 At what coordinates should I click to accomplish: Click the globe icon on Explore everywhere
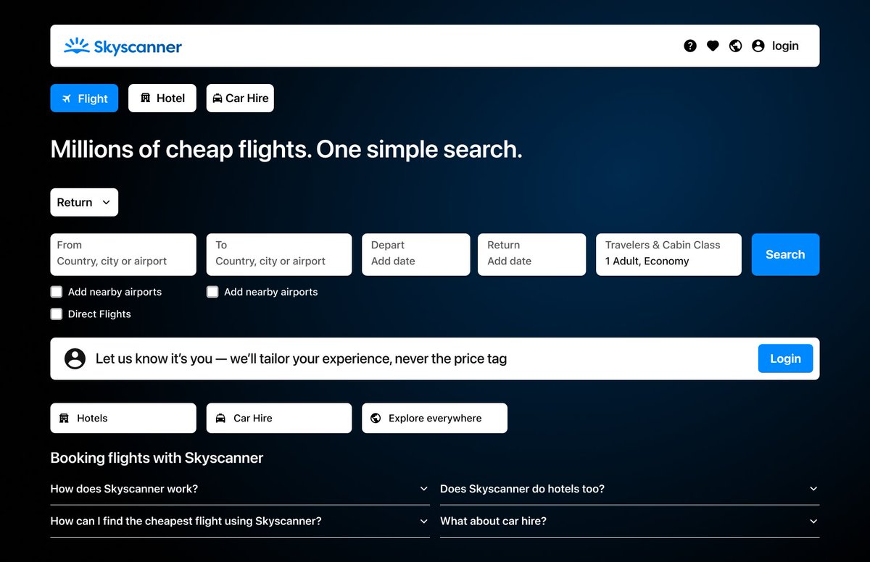click(x=376, y=418)
